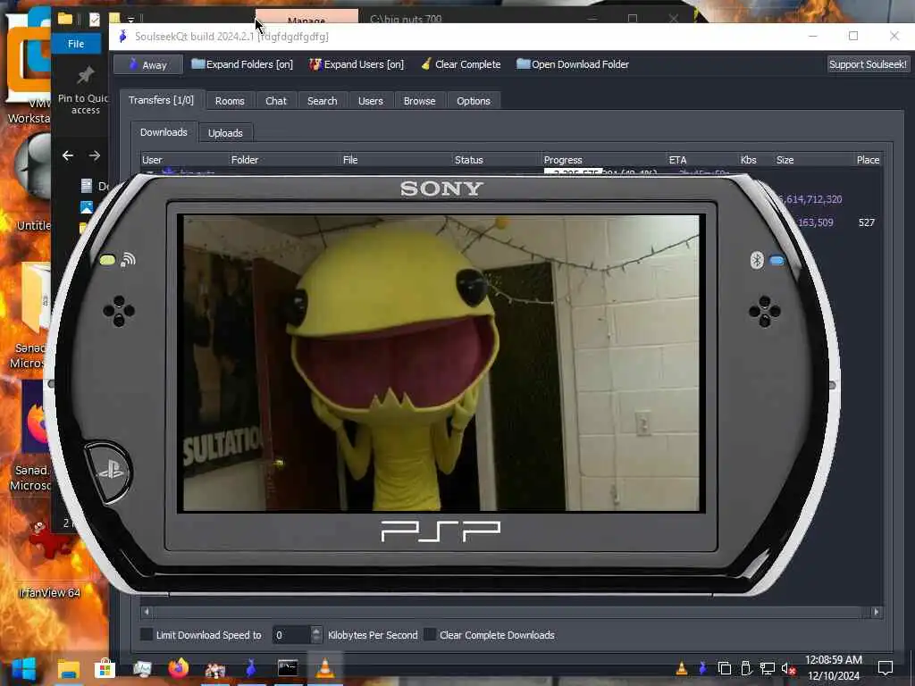
Task: Click network icon in system tray
Action: [768, 668]
